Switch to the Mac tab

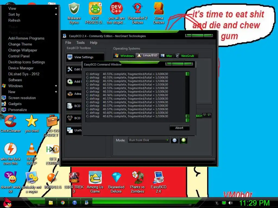(166, 56)
